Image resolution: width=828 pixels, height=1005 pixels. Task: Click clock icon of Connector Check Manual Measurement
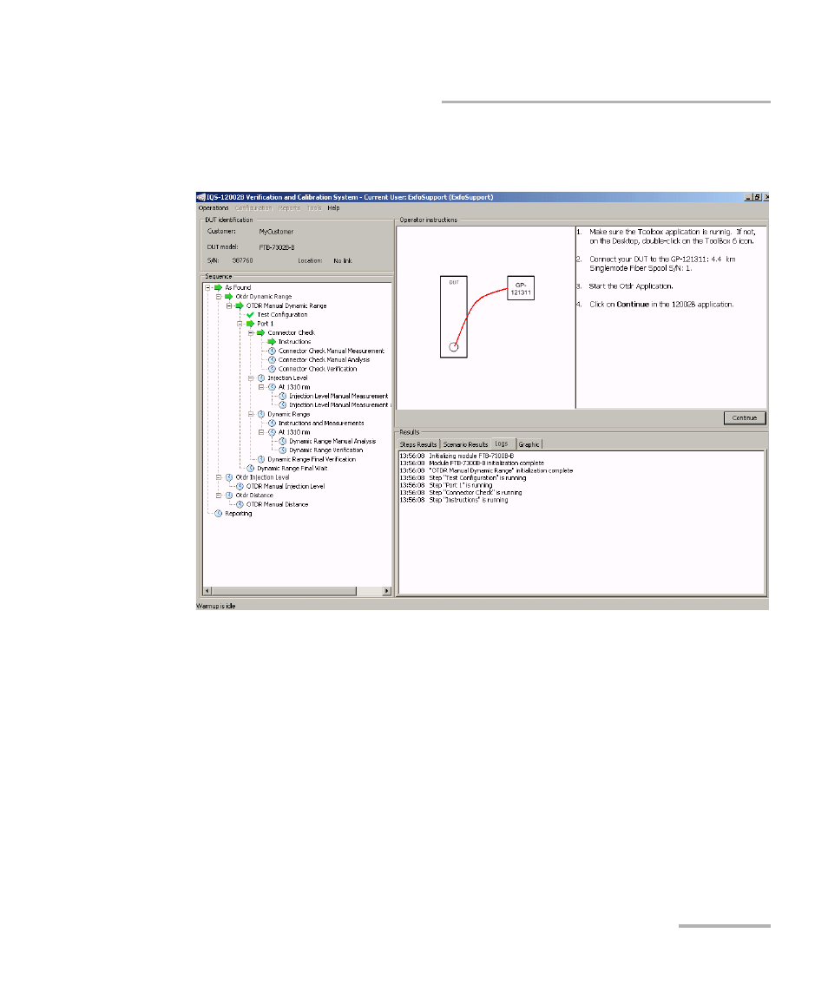[272, 351]
